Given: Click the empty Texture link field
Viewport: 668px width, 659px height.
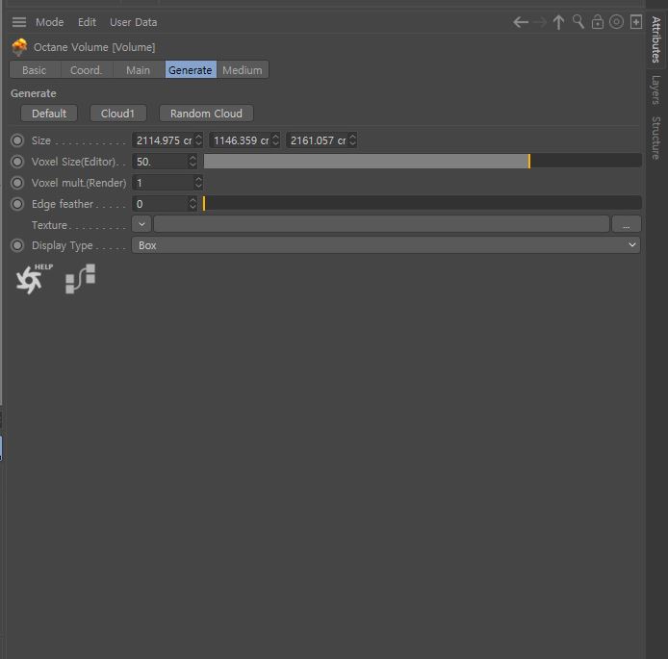Looking at the screenshot, I should [381, 224].
